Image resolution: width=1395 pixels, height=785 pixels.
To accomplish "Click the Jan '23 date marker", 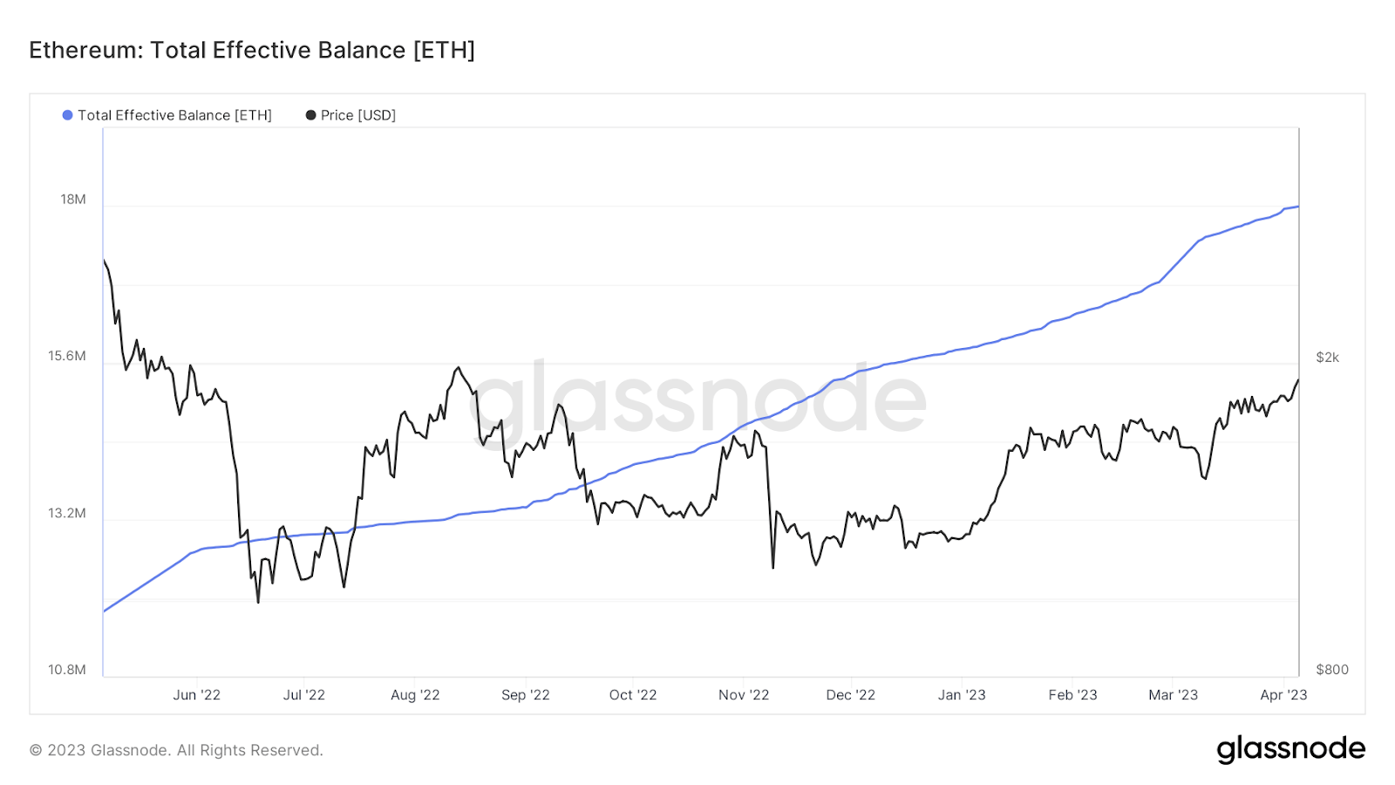I will click(962, 695).
